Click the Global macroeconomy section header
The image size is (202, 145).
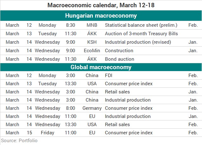(x=101, y=67)
